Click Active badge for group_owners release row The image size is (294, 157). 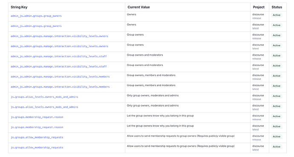point(277,15)
